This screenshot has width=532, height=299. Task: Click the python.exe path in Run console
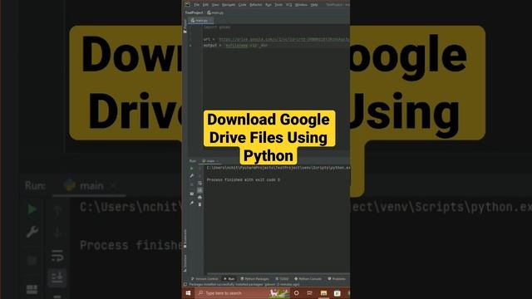coord(278,168)
